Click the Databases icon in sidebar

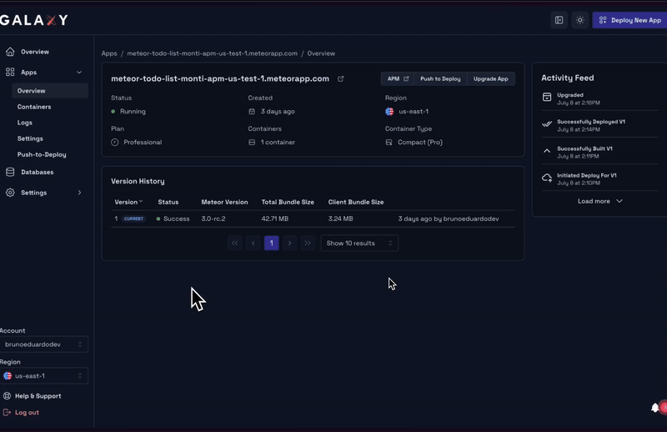10,172
